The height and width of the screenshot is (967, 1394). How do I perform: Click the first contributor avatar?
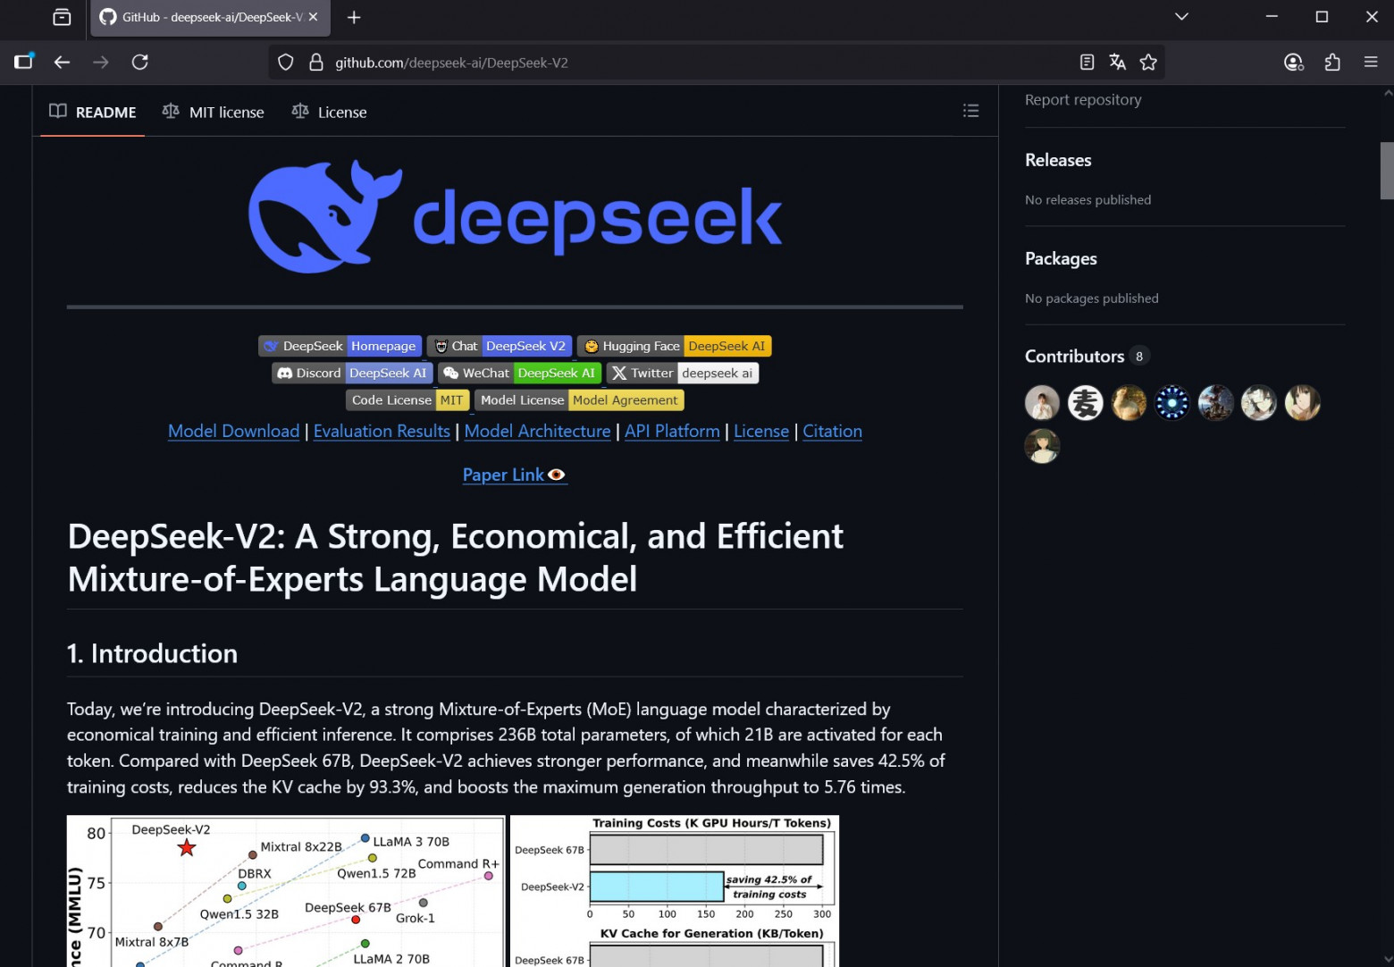coord(1042,402)
